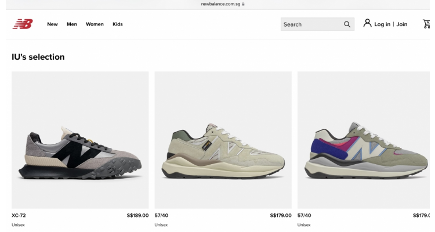Click the Log in link
The image size is (435, 232).
(x=382, y=24)
